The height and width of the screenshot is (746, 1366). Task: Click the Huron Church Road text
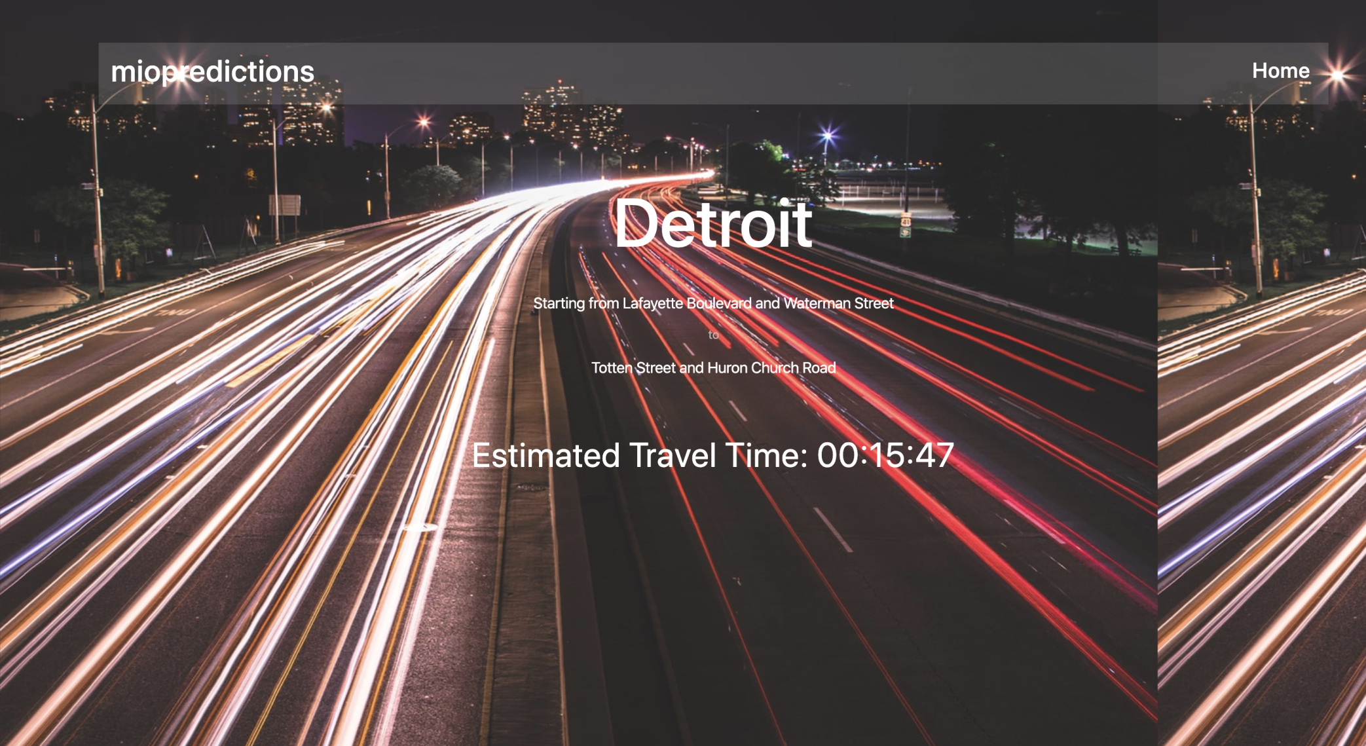coord(771,368)
